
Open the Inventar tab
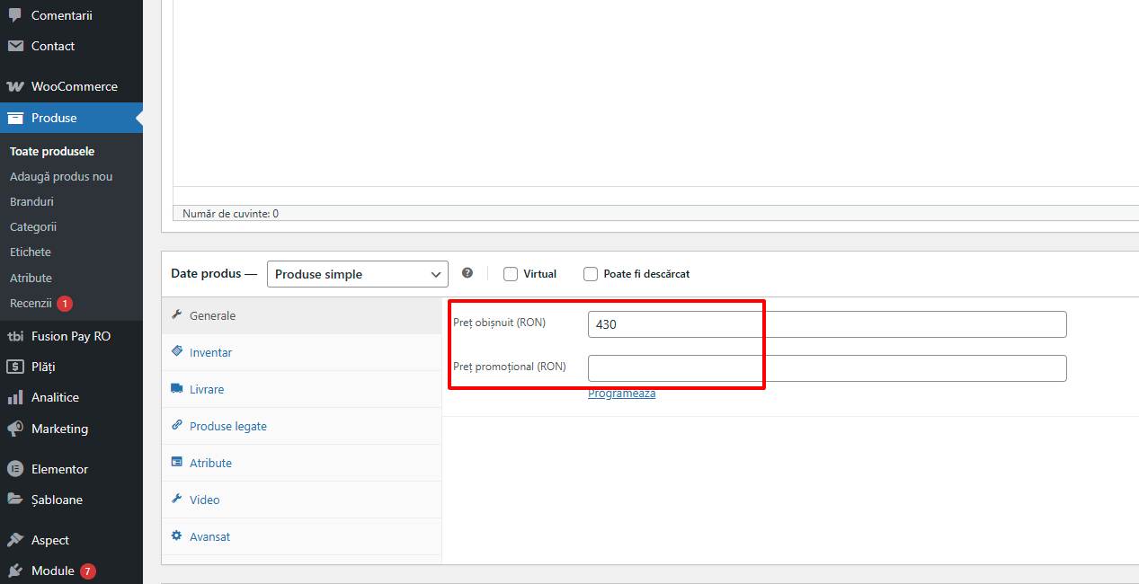[x=210, y=352]
